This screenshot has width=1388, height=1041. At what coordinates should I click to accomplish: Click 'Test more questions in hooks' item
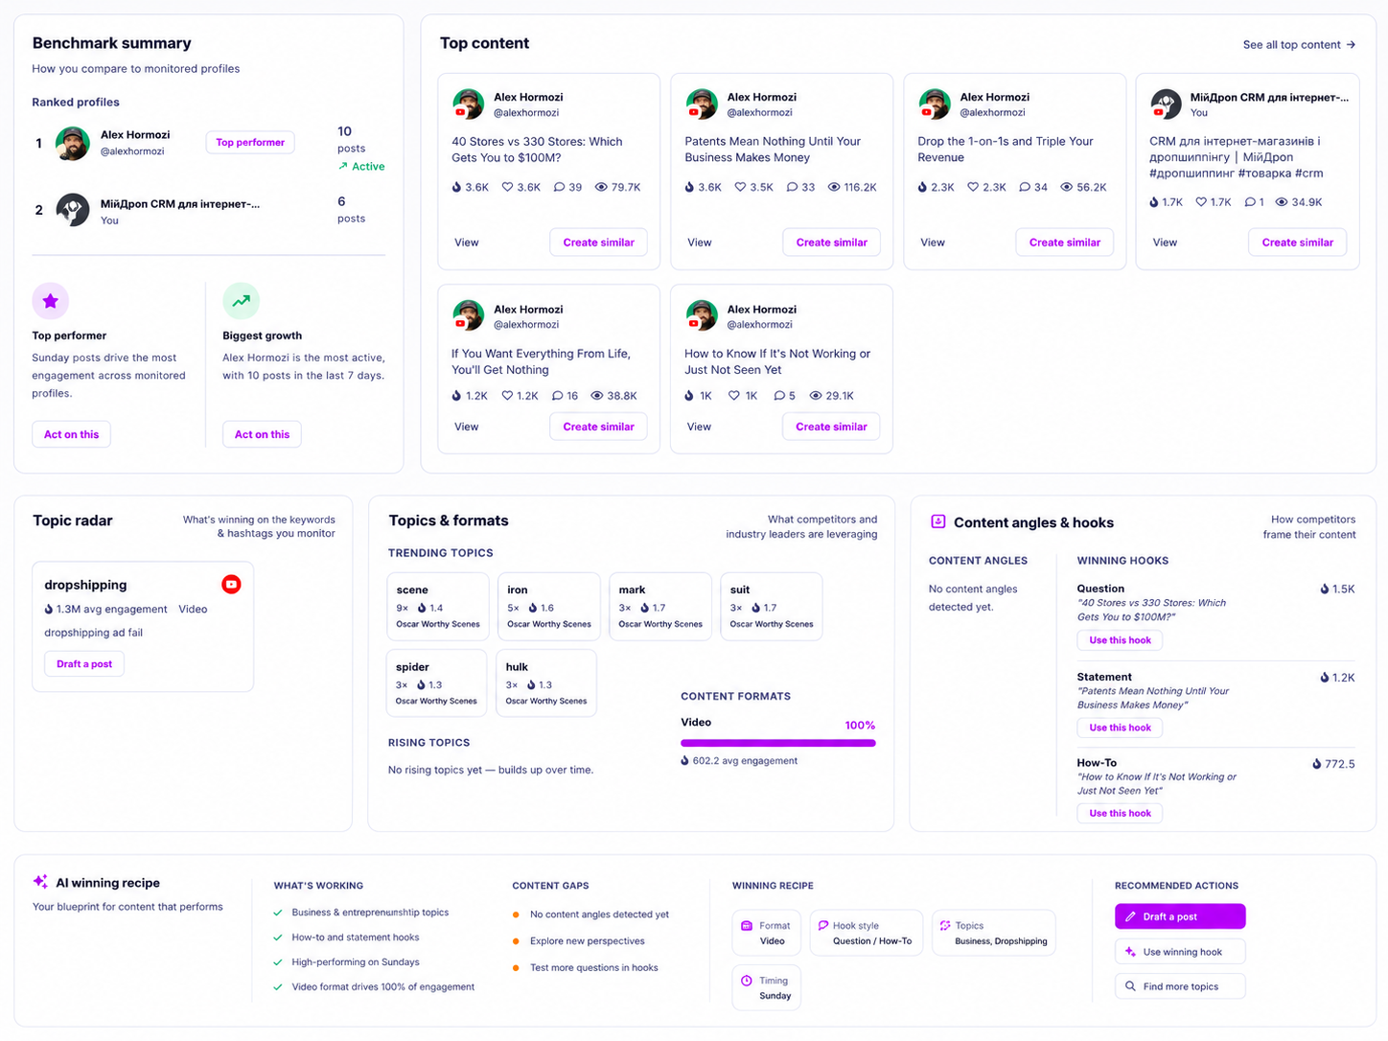[593, 967]
